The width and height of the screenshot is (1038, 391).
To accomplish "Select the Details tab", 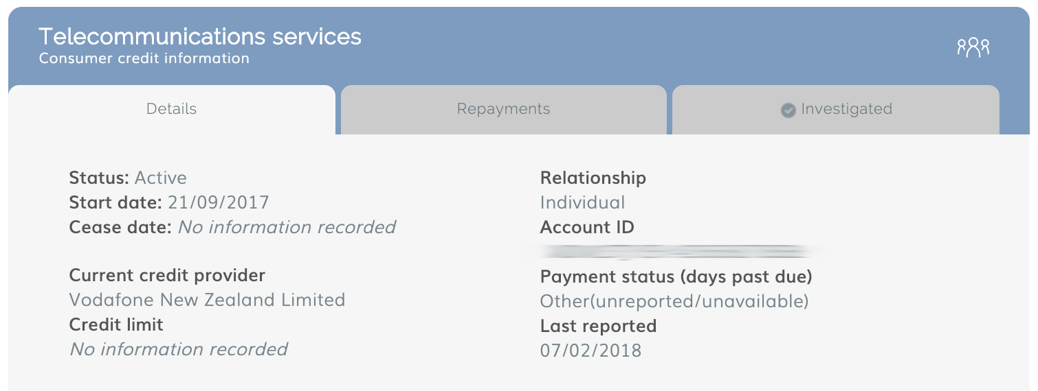I will [172, 109].
